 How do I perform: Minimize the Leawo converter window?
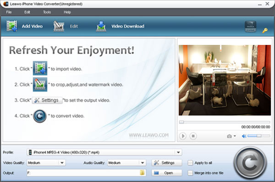click(260, 4)
